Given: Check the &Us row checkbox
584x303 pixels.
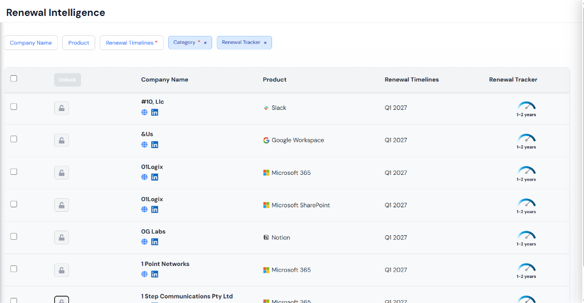Looking at the screenshot, I should coord(14,139).
